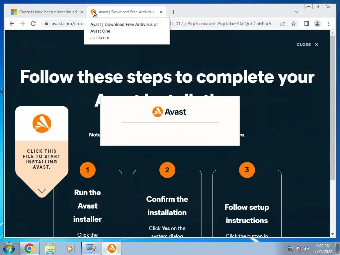
Task: Click the Chrome taskbar icon
Action: coord(30,248)
